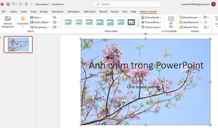This screenshot has height=128, width=218.
Task: Open the Picture Effects dropdown
Action: (151, 22)
